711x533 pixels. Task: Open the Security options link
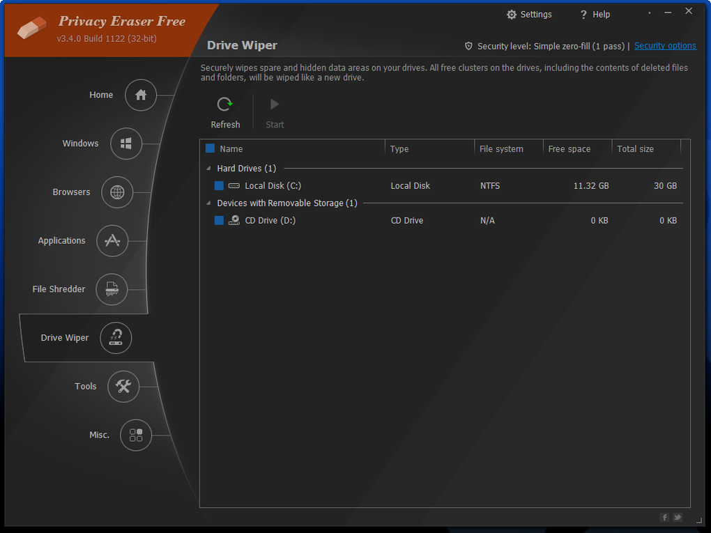[665, 46]
